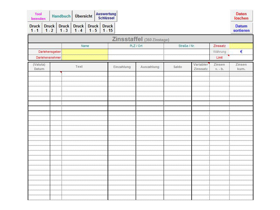Select the Darlehensnehmer name field
The image size is (280, 210).
click(x=85, y=57)
